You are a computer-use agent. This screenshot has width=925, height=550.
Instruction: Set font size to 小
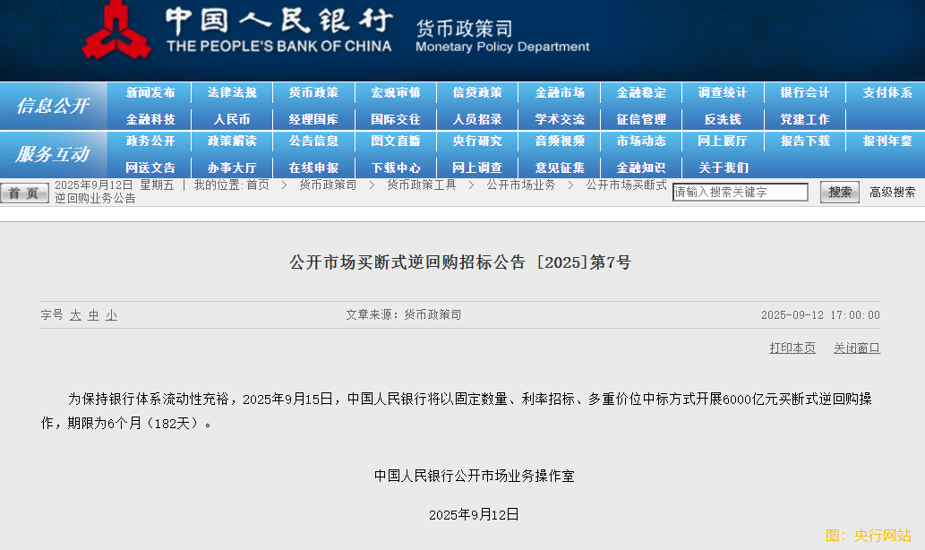coord(112,315)
